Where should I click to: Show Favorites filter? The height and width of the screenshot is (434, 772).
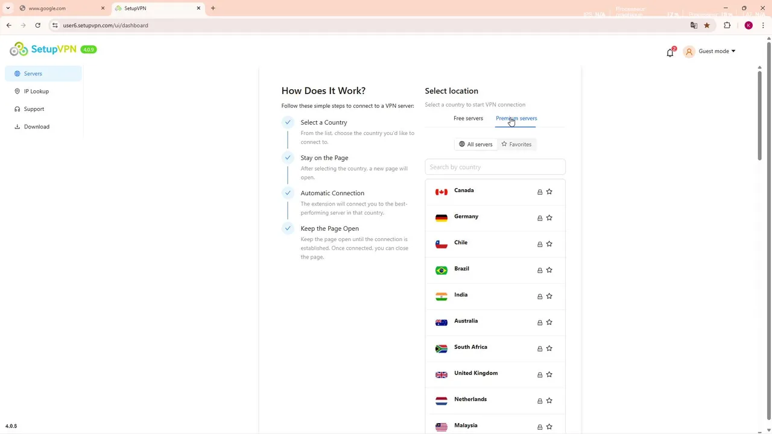click(x=516, y=145)
